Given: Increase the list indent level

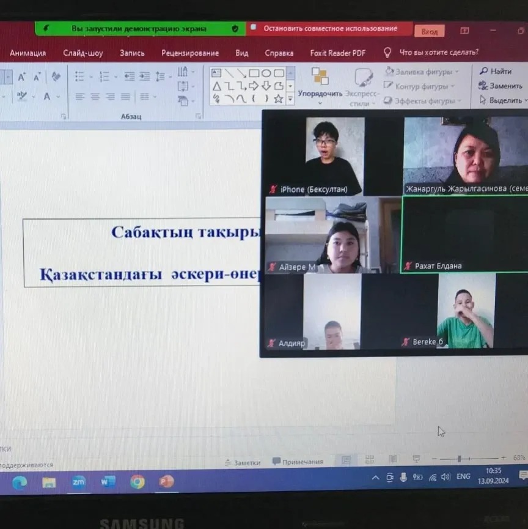Looking at the screenshot, I should coord(144,76).
